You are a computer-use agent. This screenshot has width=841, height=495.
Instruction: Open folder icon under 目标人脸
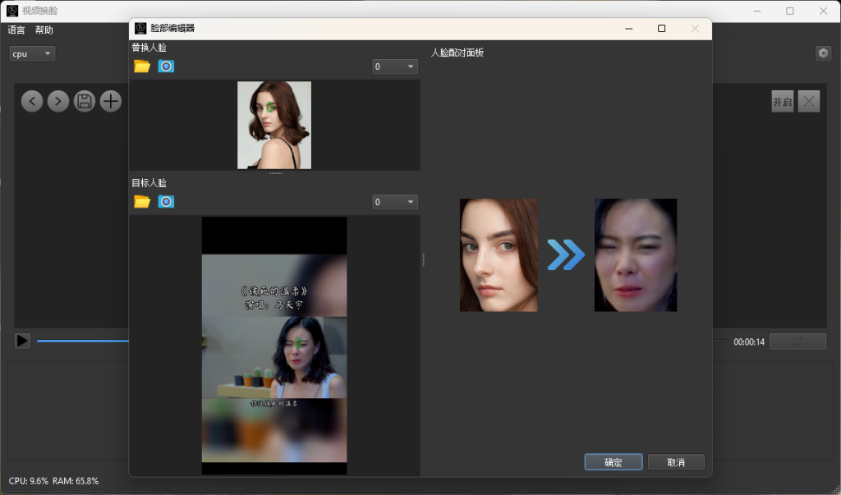(142, 202)
